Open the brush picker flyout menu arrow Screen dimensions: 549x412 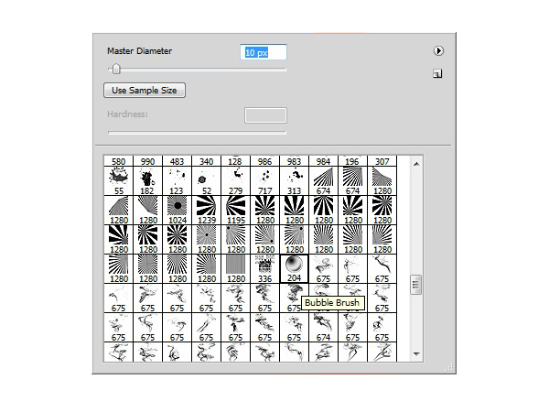[x=438, y=50]
